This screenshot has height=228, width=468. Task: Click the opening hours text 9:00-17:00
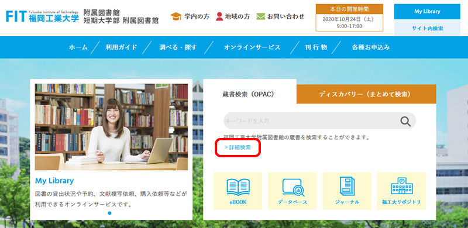point(349,26)
